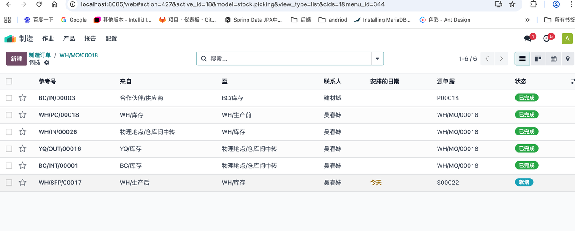The height and width of the screenshot is (231, 575).
Task: Star the WH/PC/00018 record
Action: click(22, 115)
